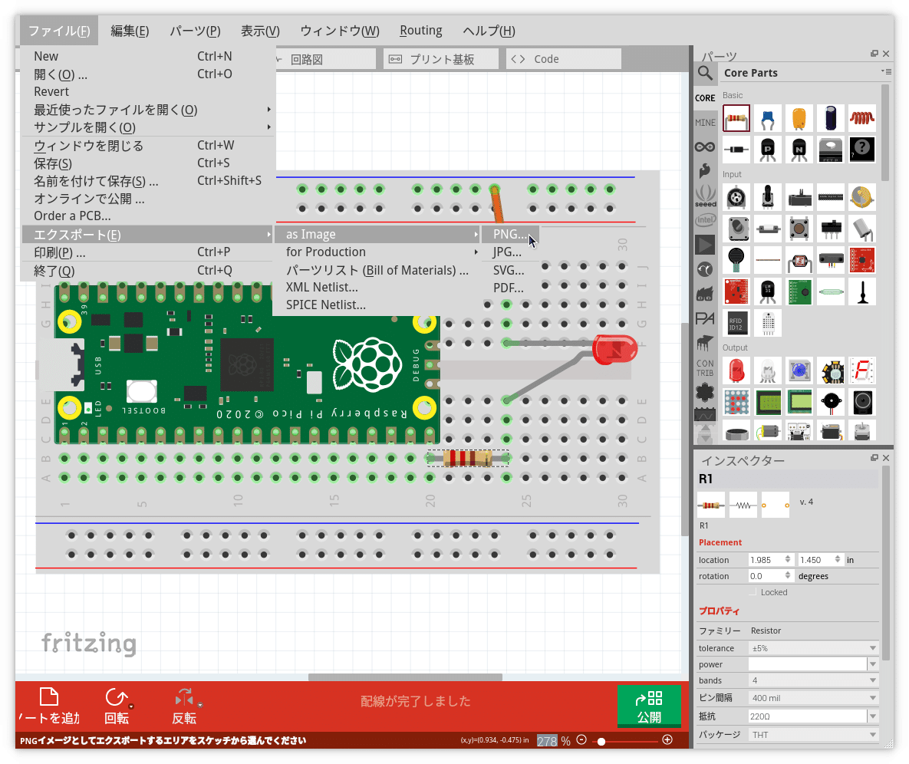Choose the LED dot matrix part

click(736, 402)
